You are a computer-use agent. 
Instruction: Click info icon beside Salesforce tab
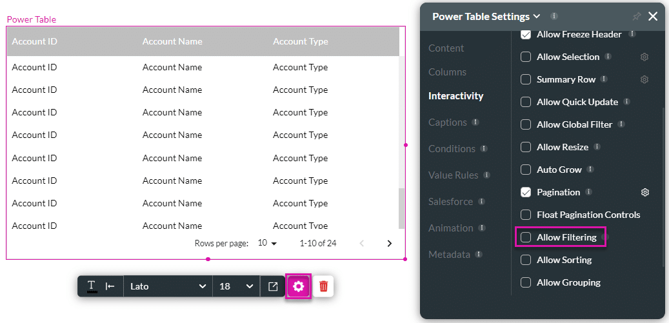(x=482, y=202)
